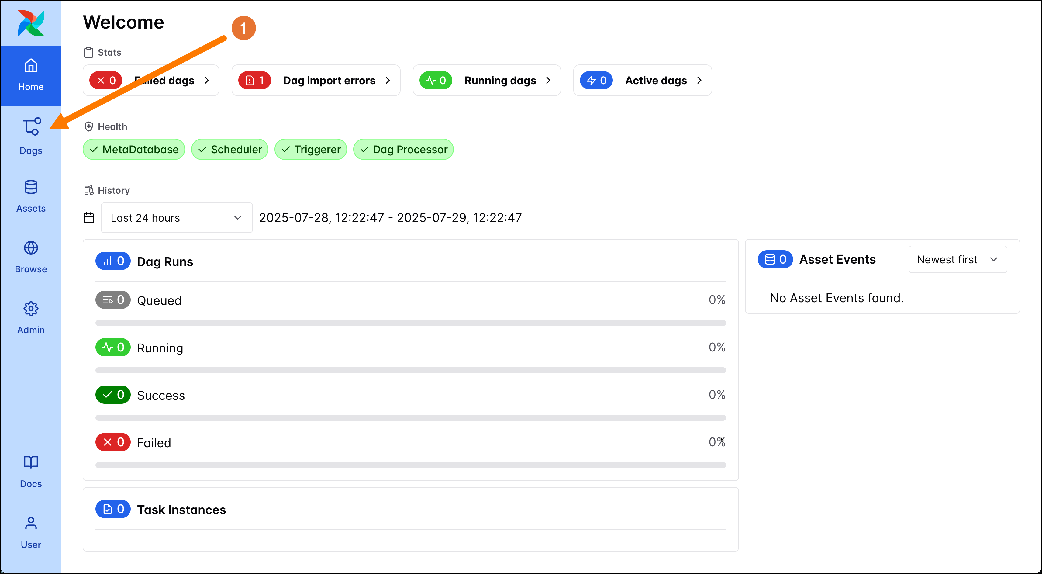Screen dimensions: 1042x574
Task: Open the Browse globe menu
Action: [31, 257]
